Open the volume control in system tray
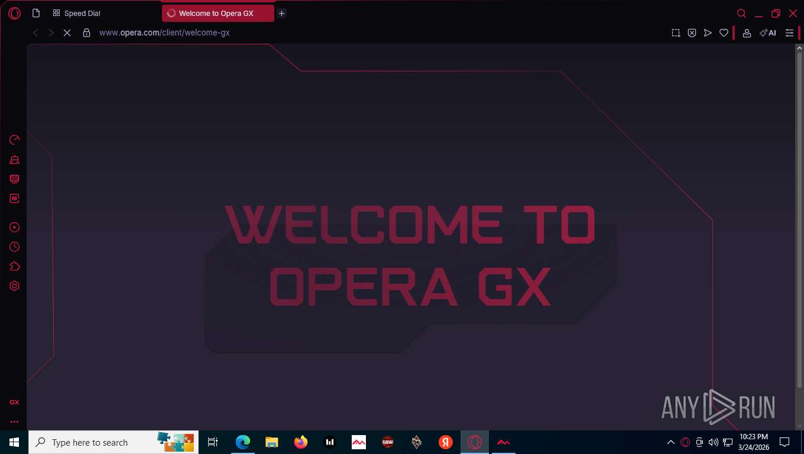Viewport: 804px width, 454px height. tap(713, 442)
